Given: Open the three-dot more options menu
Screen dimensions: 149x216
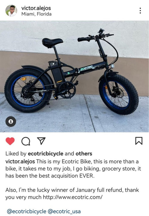Looking at the screenshot, I should 140,11.
